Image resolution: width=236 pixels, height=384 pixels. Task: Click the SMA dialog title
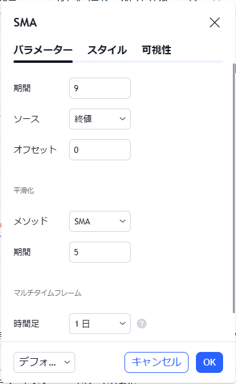(25, 23)
